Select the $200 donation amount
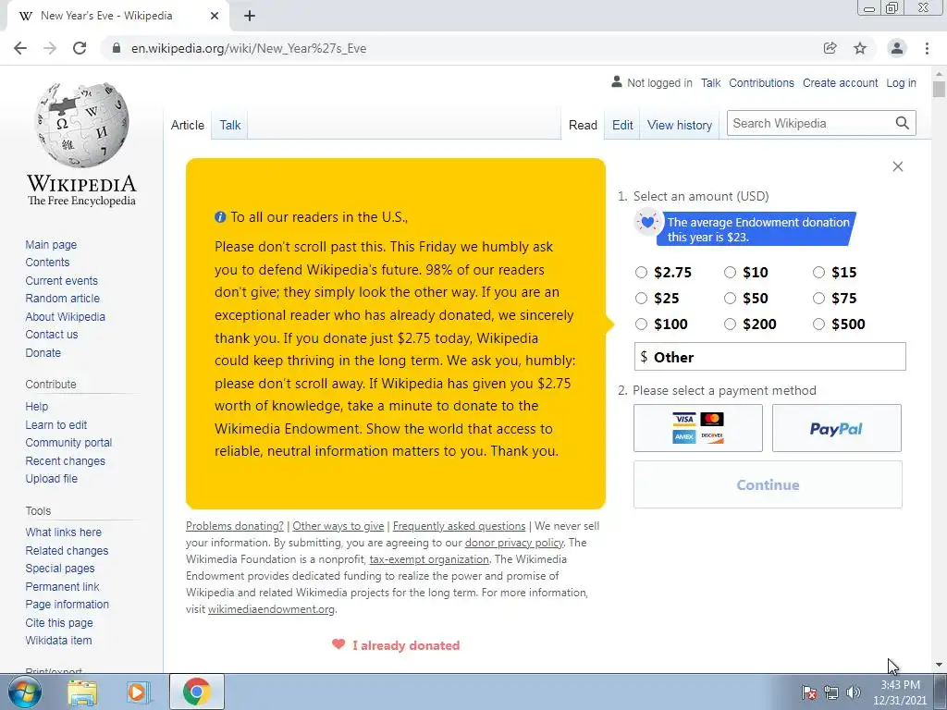947x710 pixels. click(x=731, y=324)
